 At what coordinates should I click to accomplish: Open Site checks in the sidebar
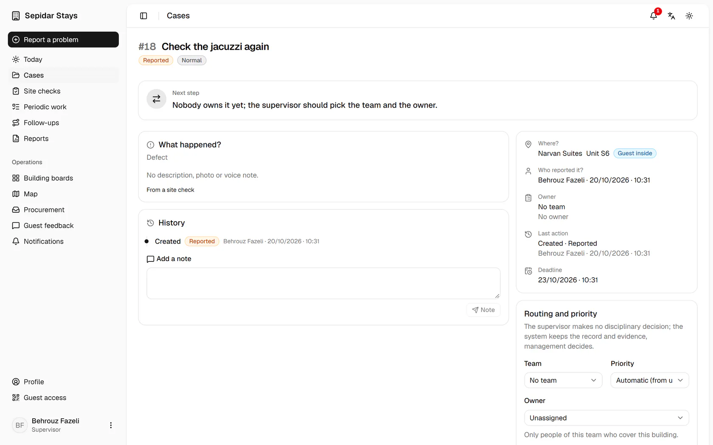coord(63,91)
